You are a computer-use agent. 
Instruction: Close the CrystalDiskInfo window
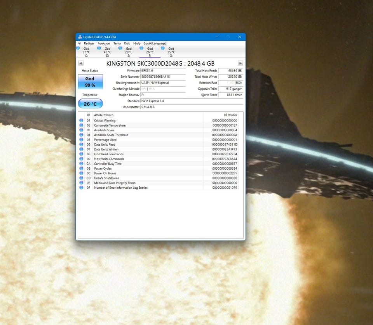240,37
